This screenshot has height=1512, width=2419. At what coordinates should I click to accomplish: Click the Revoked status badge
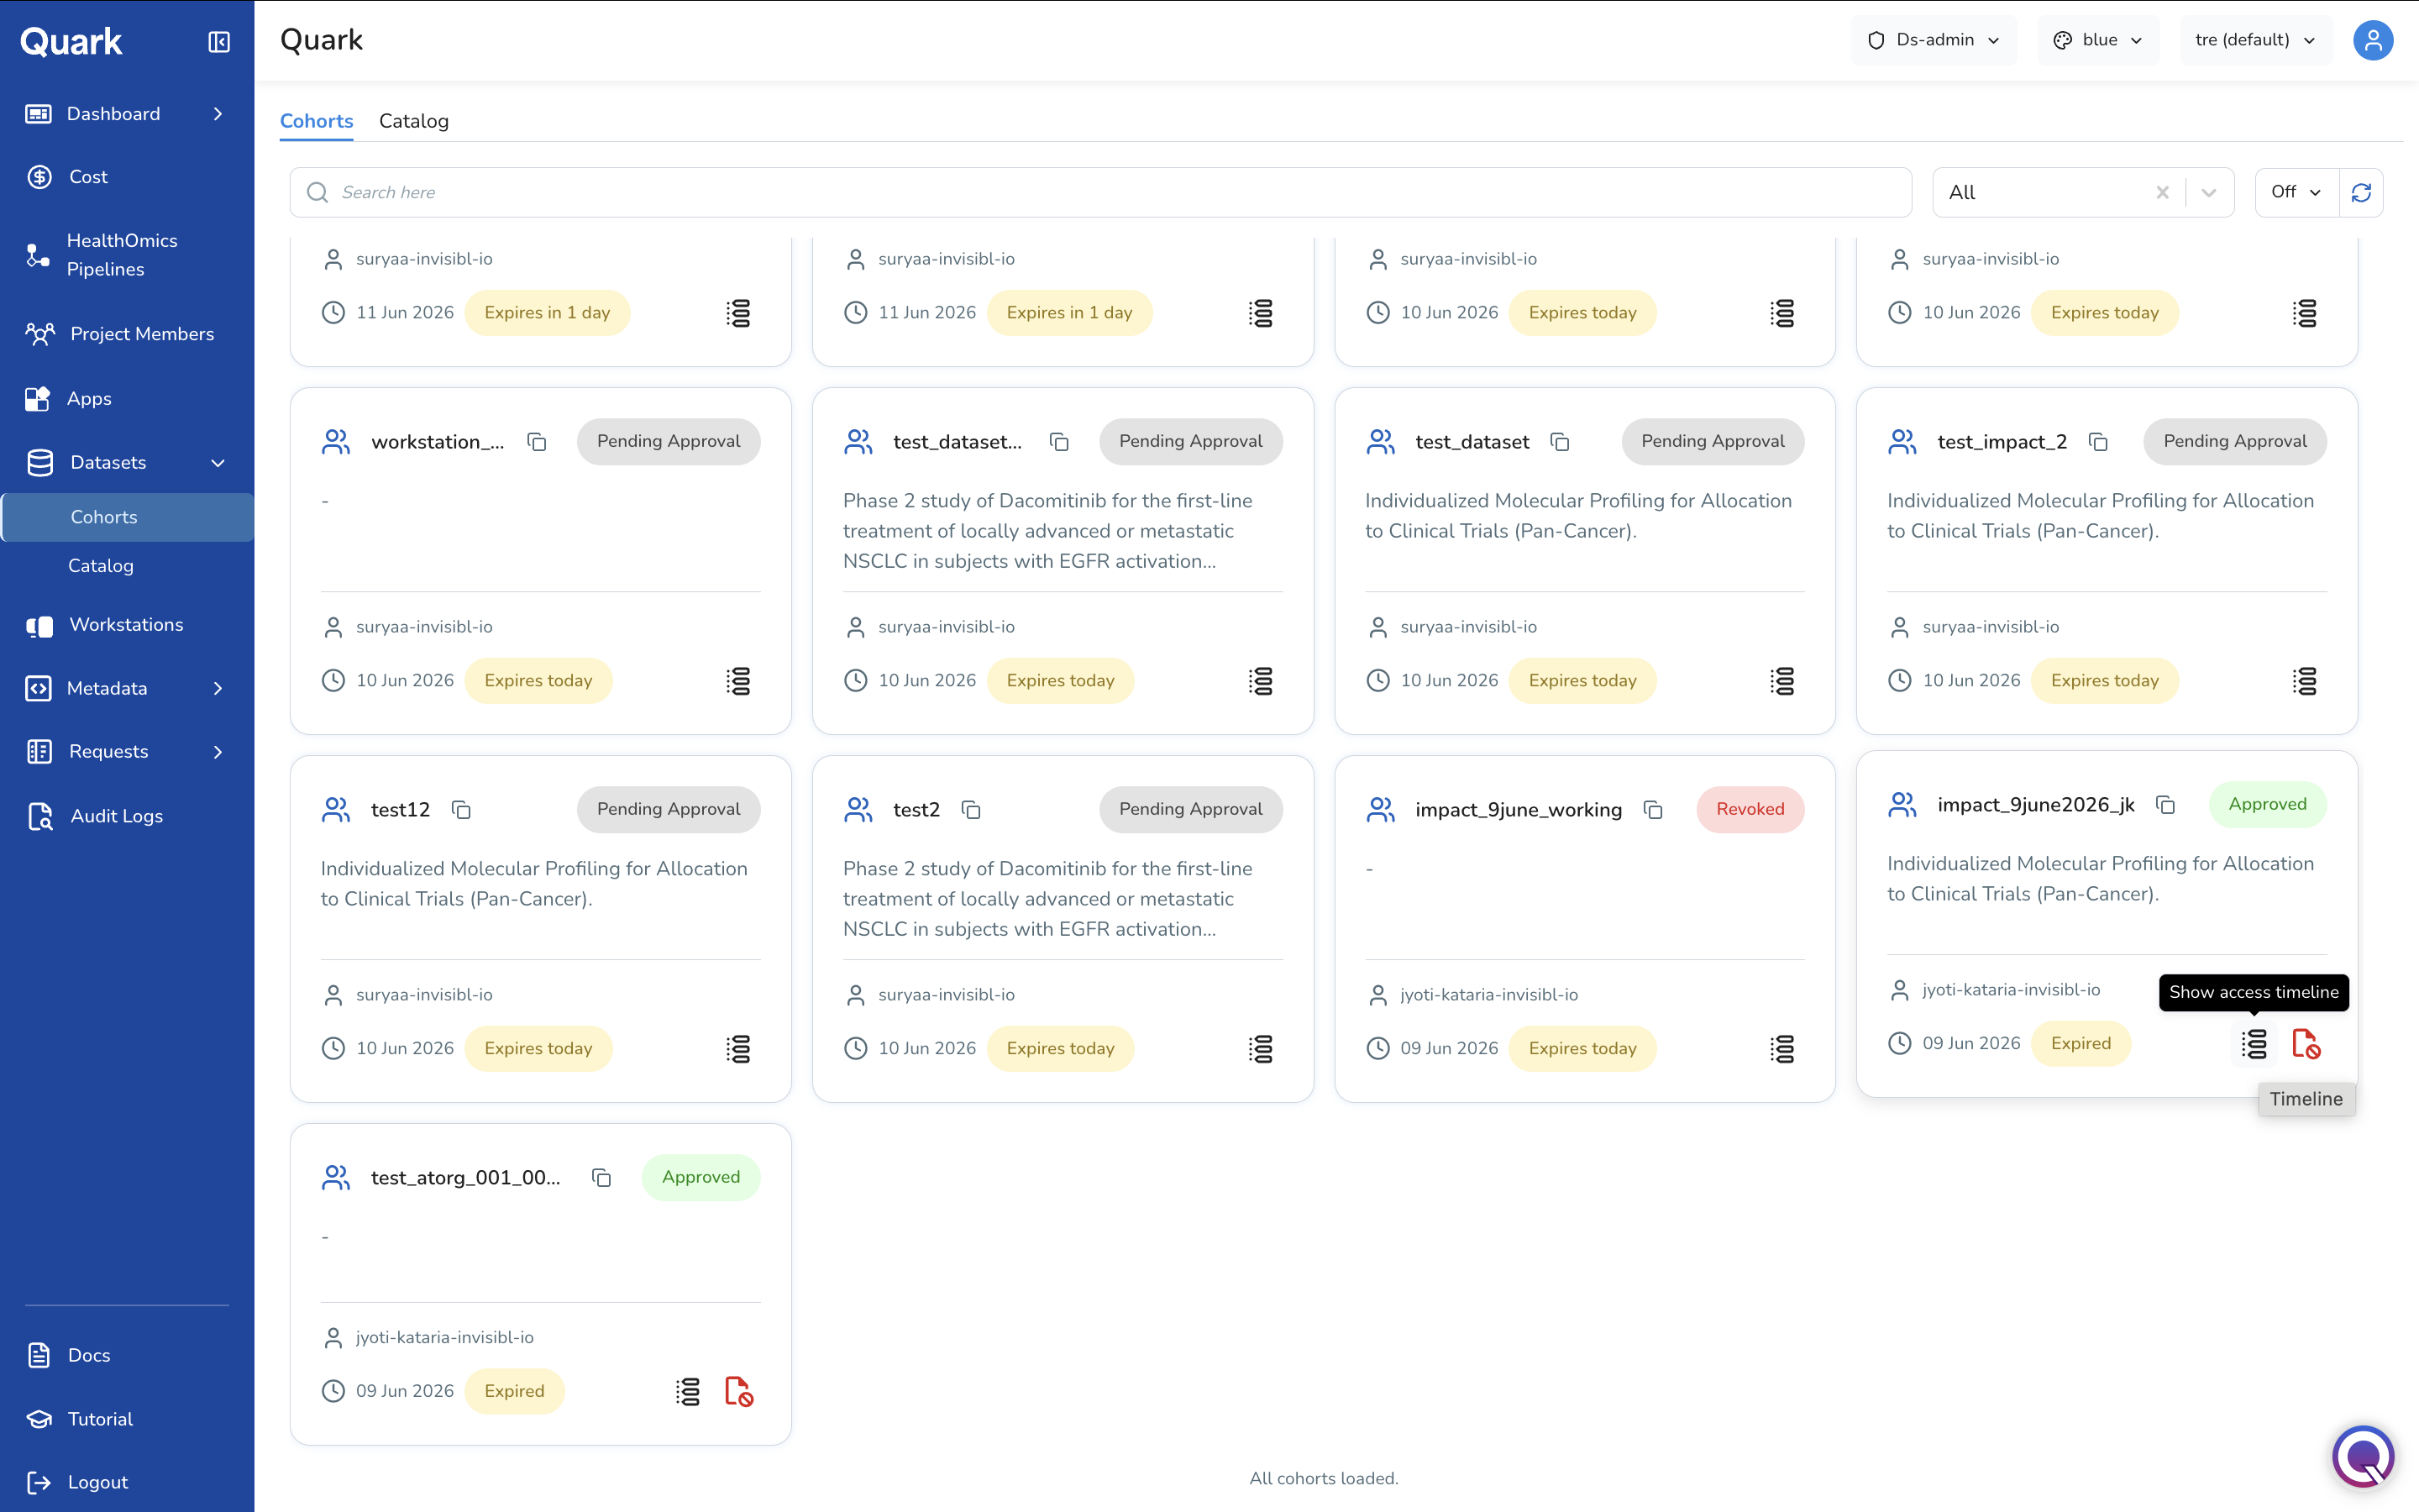click(x=1750, y=810)
